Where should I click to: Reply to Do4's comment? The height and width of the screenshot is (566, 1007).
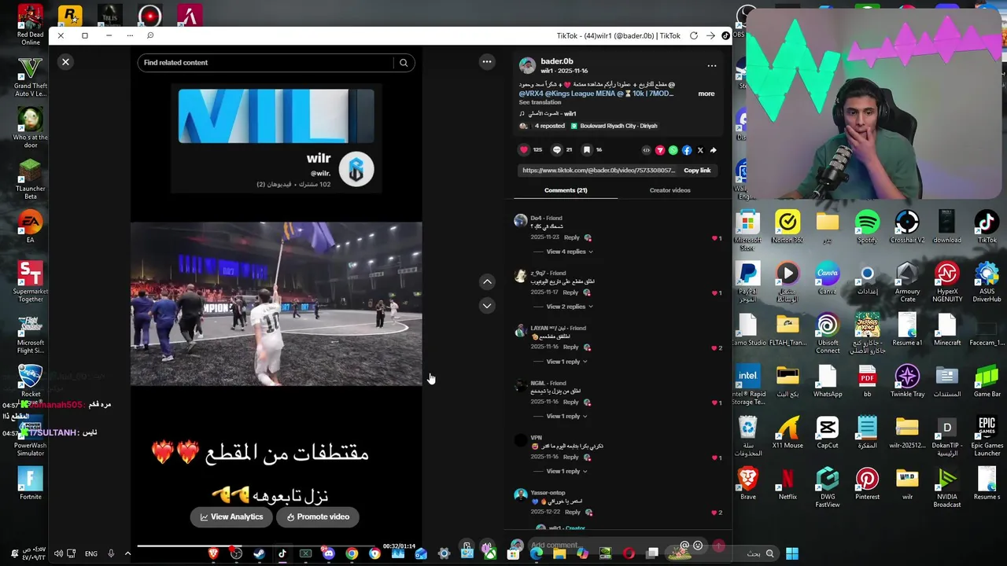[x=572, y=237]
